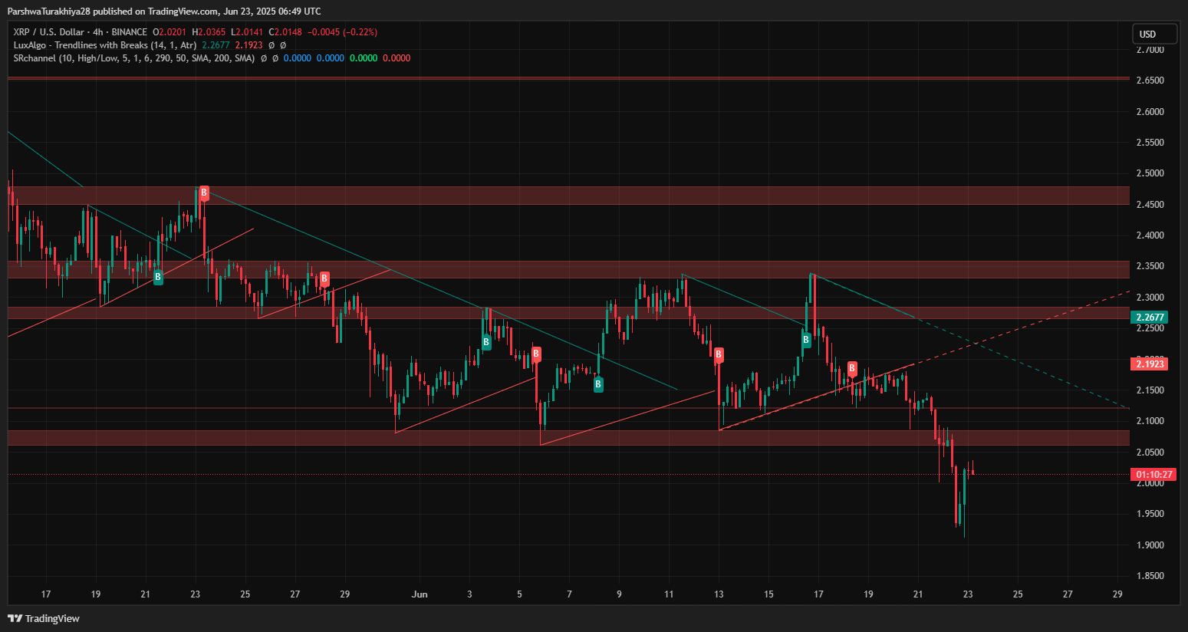
Task: Click the green B marker near June 16
Action: pos(806,340)
